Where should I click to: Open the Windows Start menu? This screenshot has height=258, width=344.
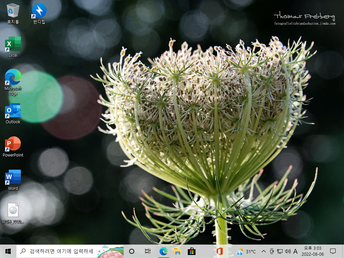coord(8,251)
